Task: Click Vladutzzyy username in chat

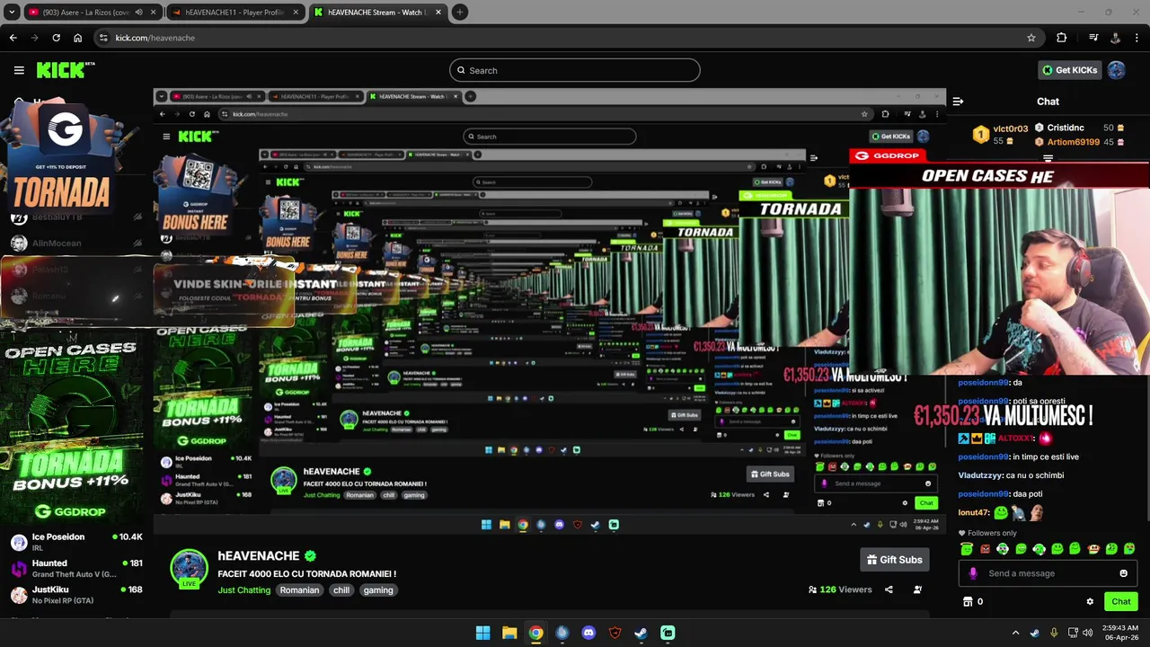Action: [980, 475]
